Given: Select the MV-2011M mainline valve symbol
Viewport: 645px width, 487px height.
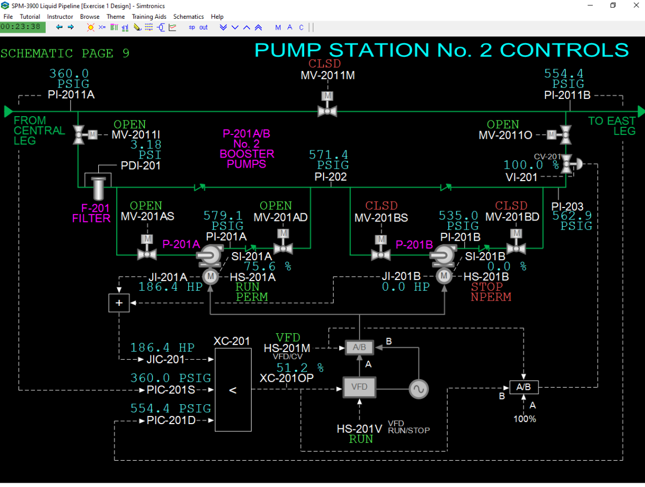Looking at the screenshot, I should [327, 105].
